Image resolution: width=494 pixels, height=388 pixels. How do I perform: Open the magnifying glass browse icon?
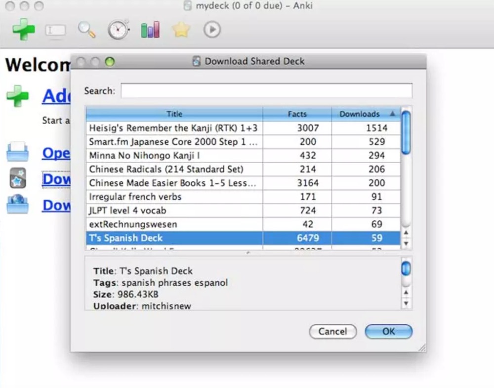87,30
